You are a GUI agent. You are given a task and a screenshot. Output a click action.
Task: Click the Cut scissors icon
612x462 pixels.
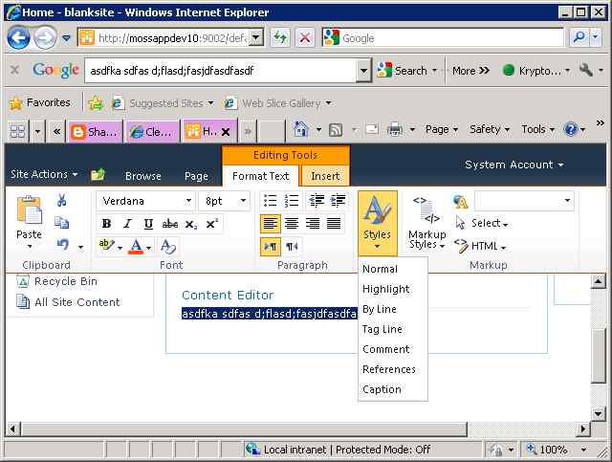pos(61,200)
